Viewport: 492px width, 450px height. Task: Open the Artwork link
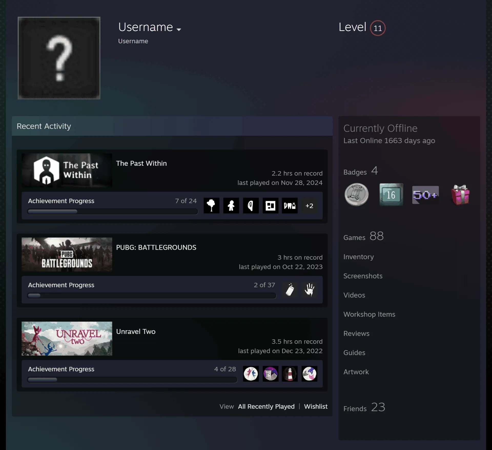click(356, 372)
